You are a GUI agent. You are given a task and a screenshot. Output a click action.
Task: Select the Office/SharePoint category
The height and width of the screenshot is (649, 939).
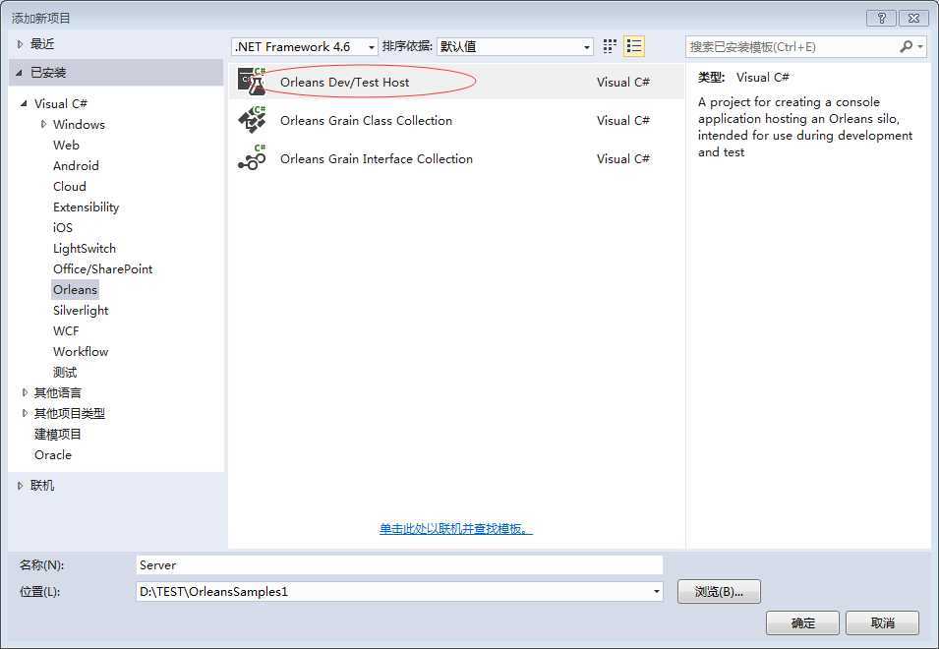pos(103,268)
